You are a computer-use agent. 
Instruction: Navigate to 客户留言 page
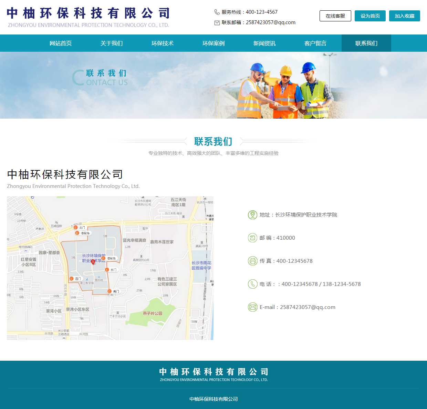click(315, 43)
